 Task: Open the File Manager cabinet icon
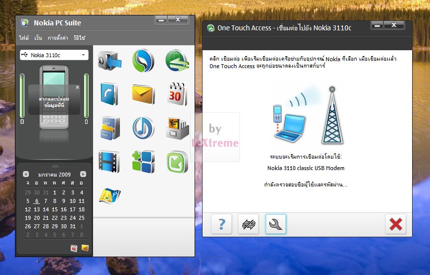click(x=109, y=128)
